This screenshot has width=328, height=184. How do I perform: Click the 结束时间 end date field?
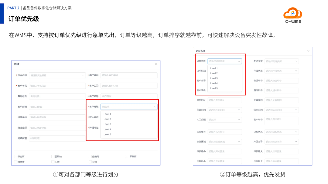click(282, 110)
